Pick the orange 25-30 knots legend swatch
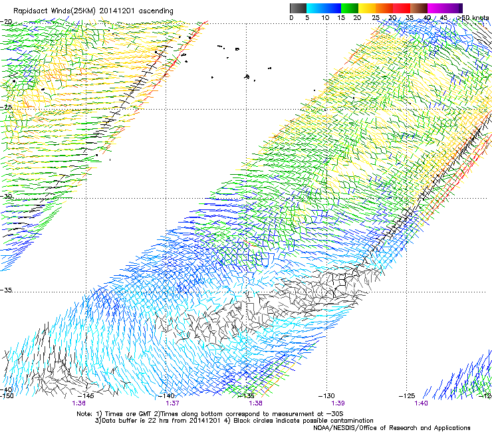The width and height of the screenshot is (492, 432). pyautogui.click(x=384, y=8)
